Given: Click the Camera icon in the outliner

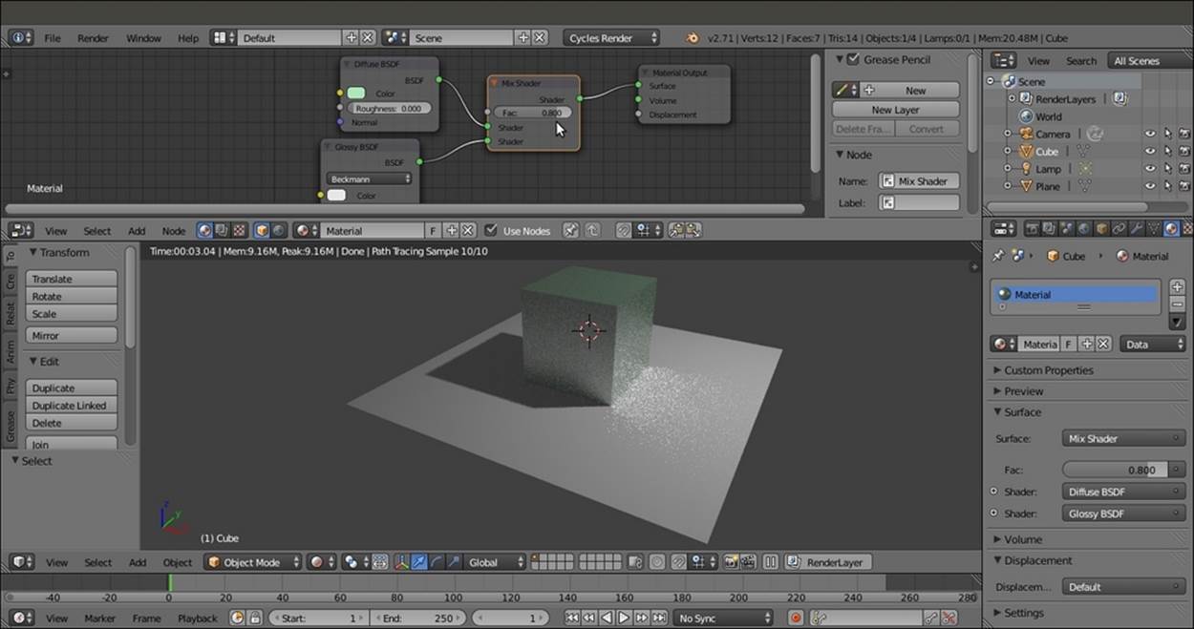Looking at the screenshot, I should [1026, 134].
